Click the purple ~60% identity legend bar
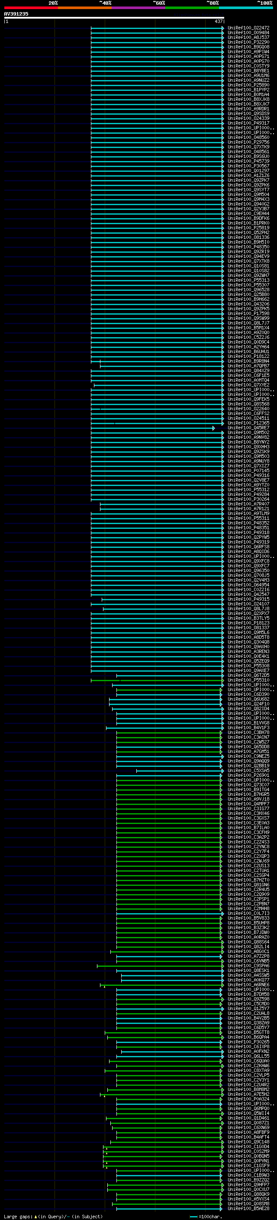The height and width of the screenshot is (1220, 277). [x=139, y=8]
